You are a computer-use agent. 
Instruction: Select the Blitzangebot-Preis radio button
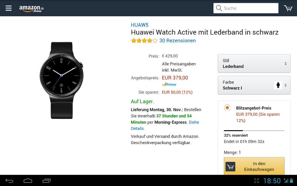click(227, 108)
